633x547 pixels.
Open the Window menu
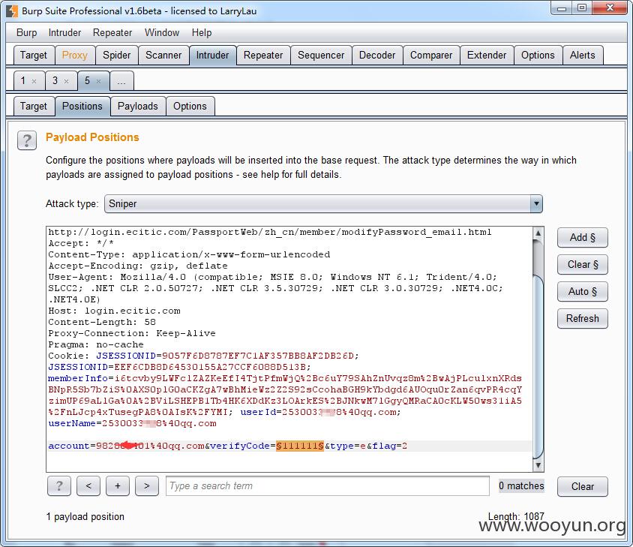coord(162,33)
